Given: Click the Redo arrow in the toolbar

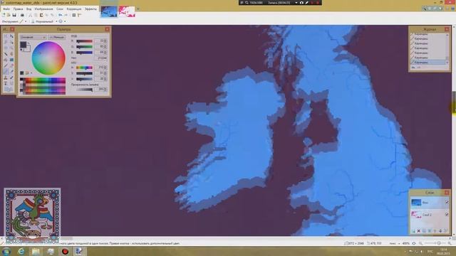Looking at the screenshot, I should pos(66,15).
